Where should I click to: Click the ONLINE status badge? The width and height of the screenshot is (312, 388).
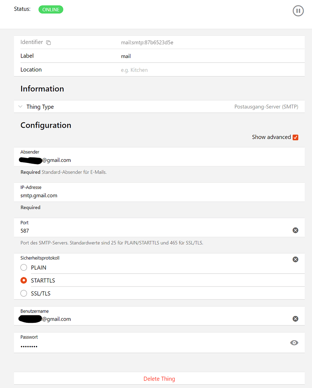[x=51, y=9]
